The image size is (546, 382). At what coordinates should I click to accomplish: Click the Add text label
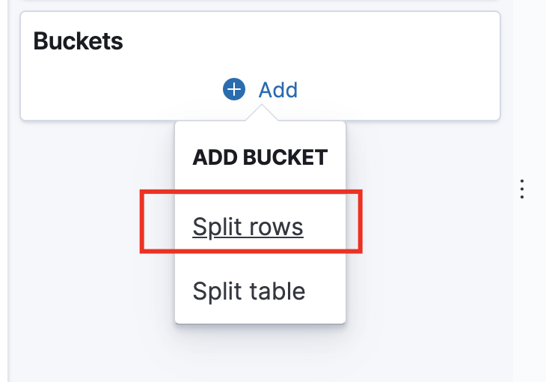tap(278, 90)
